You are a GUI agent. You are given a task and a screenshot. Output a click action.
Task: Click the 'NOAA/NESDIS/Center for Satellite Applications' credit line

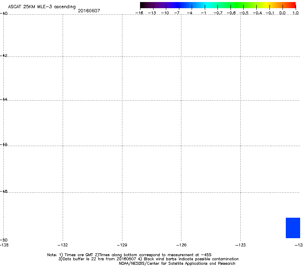pos(177,264)
